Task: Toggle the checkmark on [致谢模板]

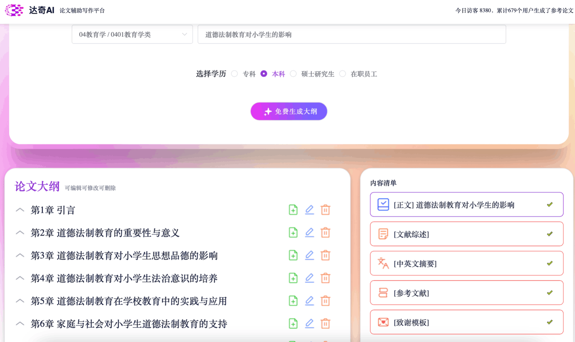Action: [x=549, y=322]
